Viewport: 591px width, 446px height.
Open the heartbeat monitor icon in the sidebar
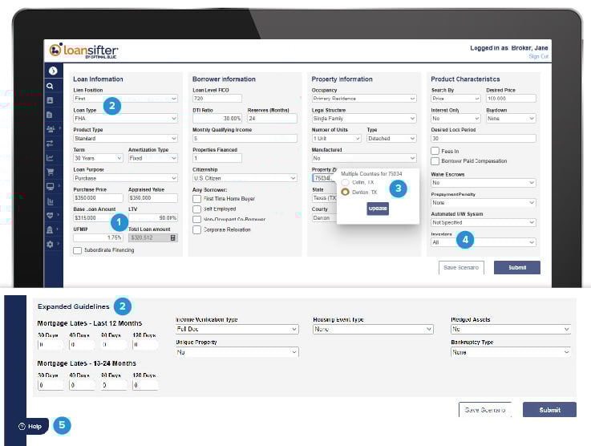(x=51, y=215)
